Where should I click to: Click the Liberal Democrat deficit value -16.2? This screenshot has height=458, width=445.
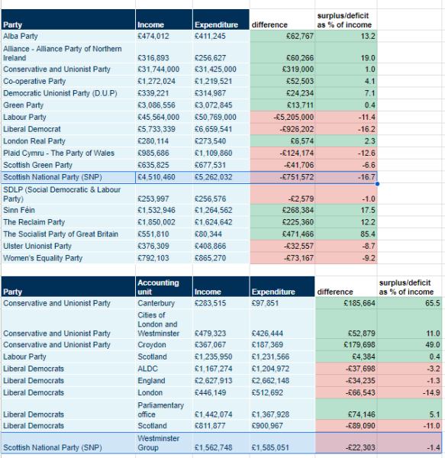[346, 129]
